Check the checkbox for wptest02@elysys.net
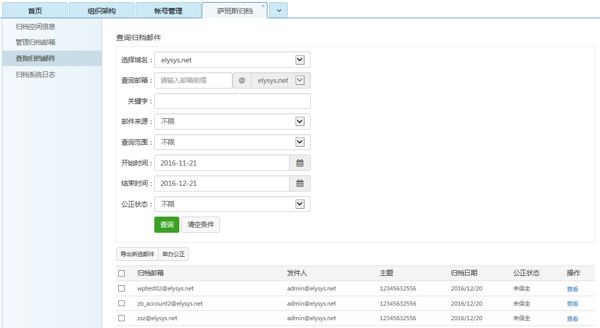600x328 pixels. pos(121,288)
